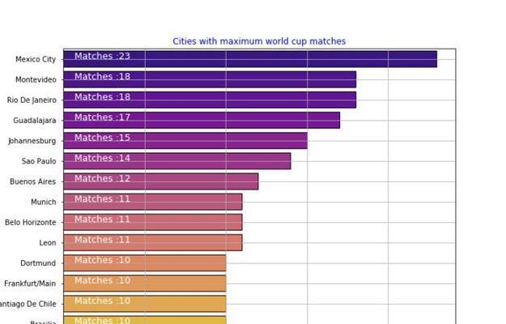Click the Johannesburg axis label
The height and width of the screenshot is (324, 506).
(32, 141)
